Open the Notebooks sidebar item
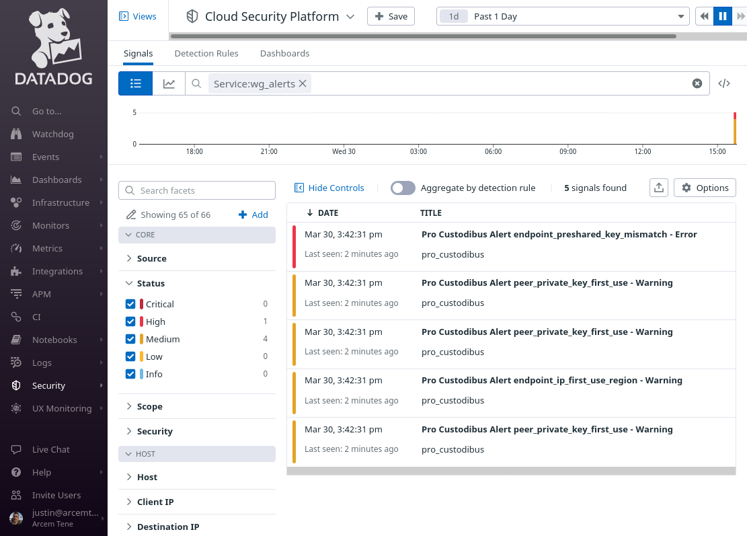 point(54,340)
